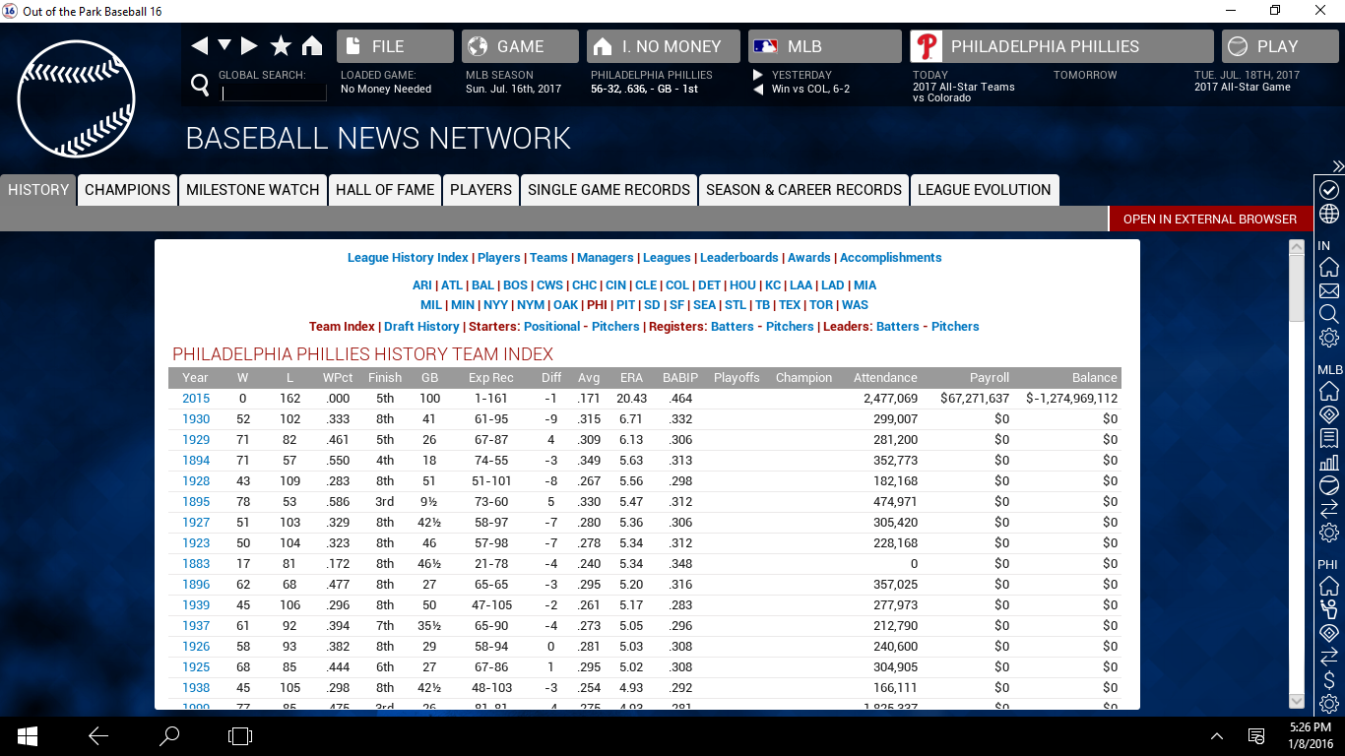Open the Accomplishments link
This screenshot has width=1345, height=756.
point(891,258)
